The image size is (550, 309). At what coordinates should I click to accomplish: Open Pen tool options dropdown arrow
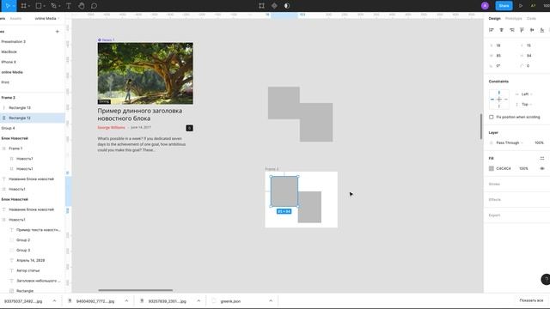[x=59, y=6]
